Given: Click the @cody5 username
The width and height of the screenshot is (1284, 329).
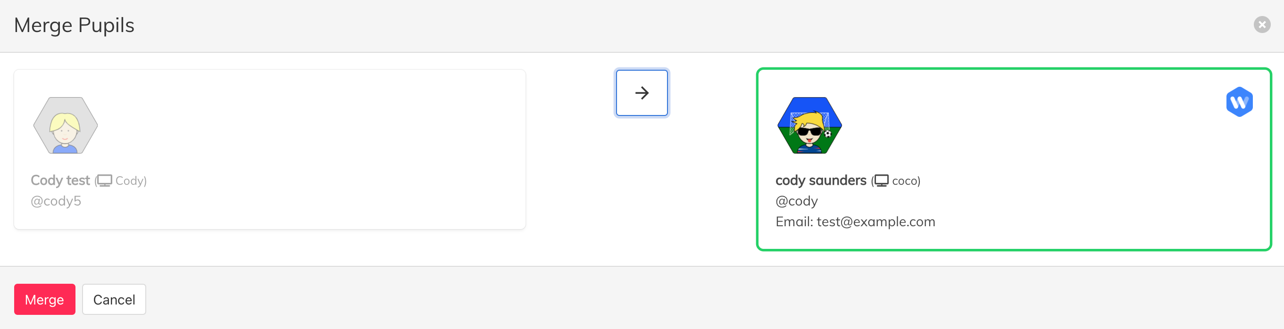Looking at the screenshot, I should 56,201.
